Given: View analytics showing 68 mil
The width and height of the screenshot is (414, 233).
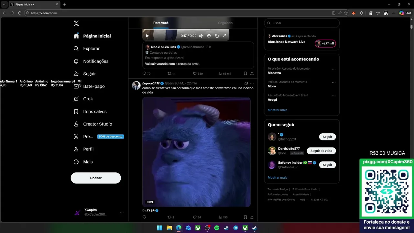Looking at the screenshot, I should (x=224, y=74).
